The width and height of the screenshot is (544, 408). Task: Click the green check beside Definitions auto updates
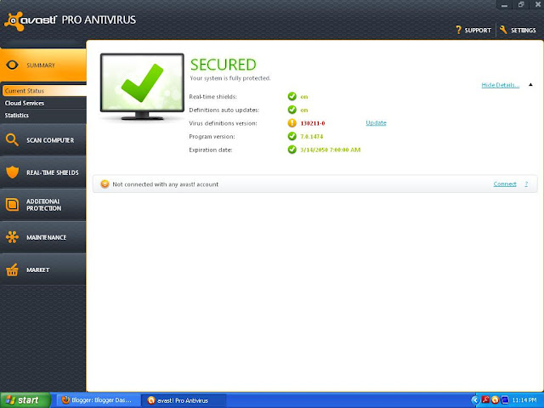tap(292, 110)
